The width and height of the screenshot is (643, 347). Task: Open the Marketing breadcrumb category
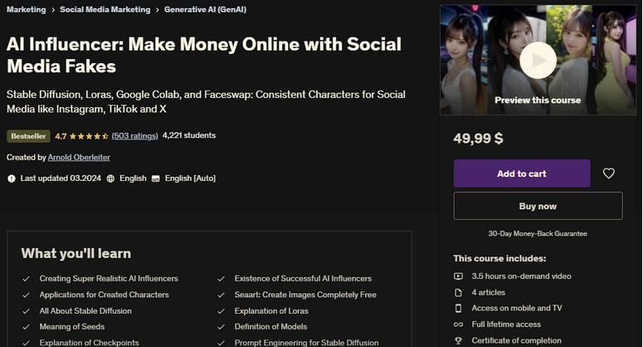27,10
